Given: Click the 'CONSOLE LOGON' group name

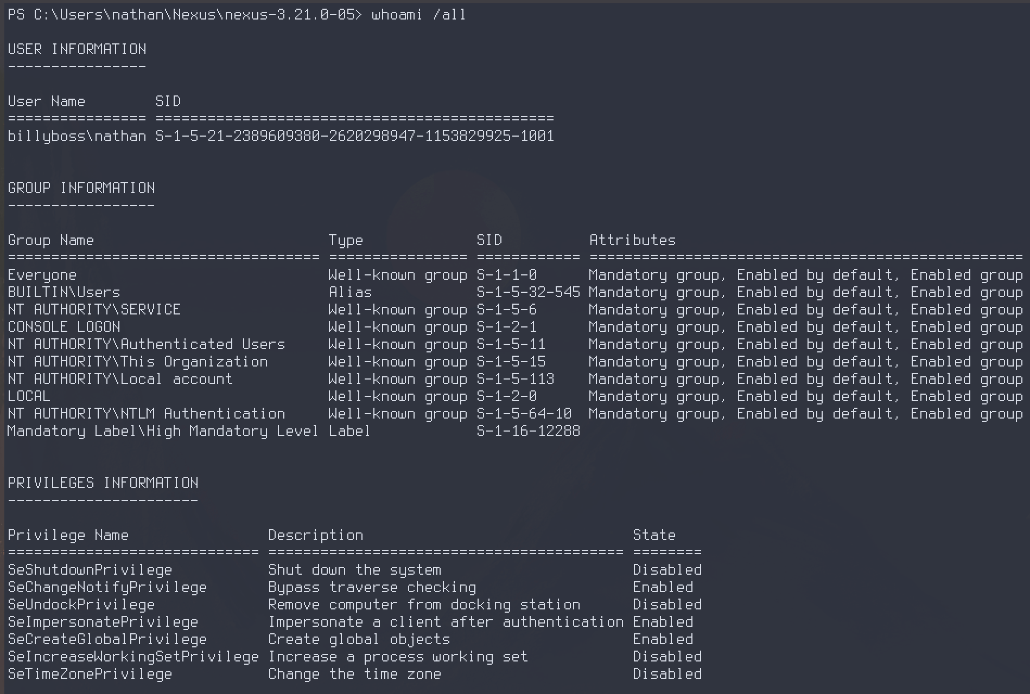Looking at the screenshot, I should pos(64,327).
